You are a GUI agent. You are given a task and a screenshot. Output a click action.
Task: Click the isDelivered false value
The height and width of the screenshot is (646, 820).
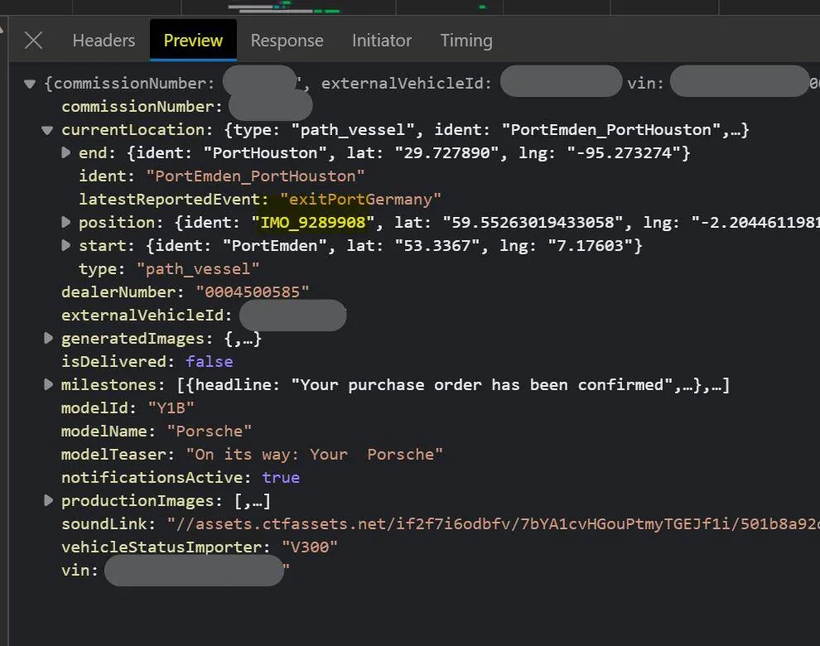coord(210,361)
